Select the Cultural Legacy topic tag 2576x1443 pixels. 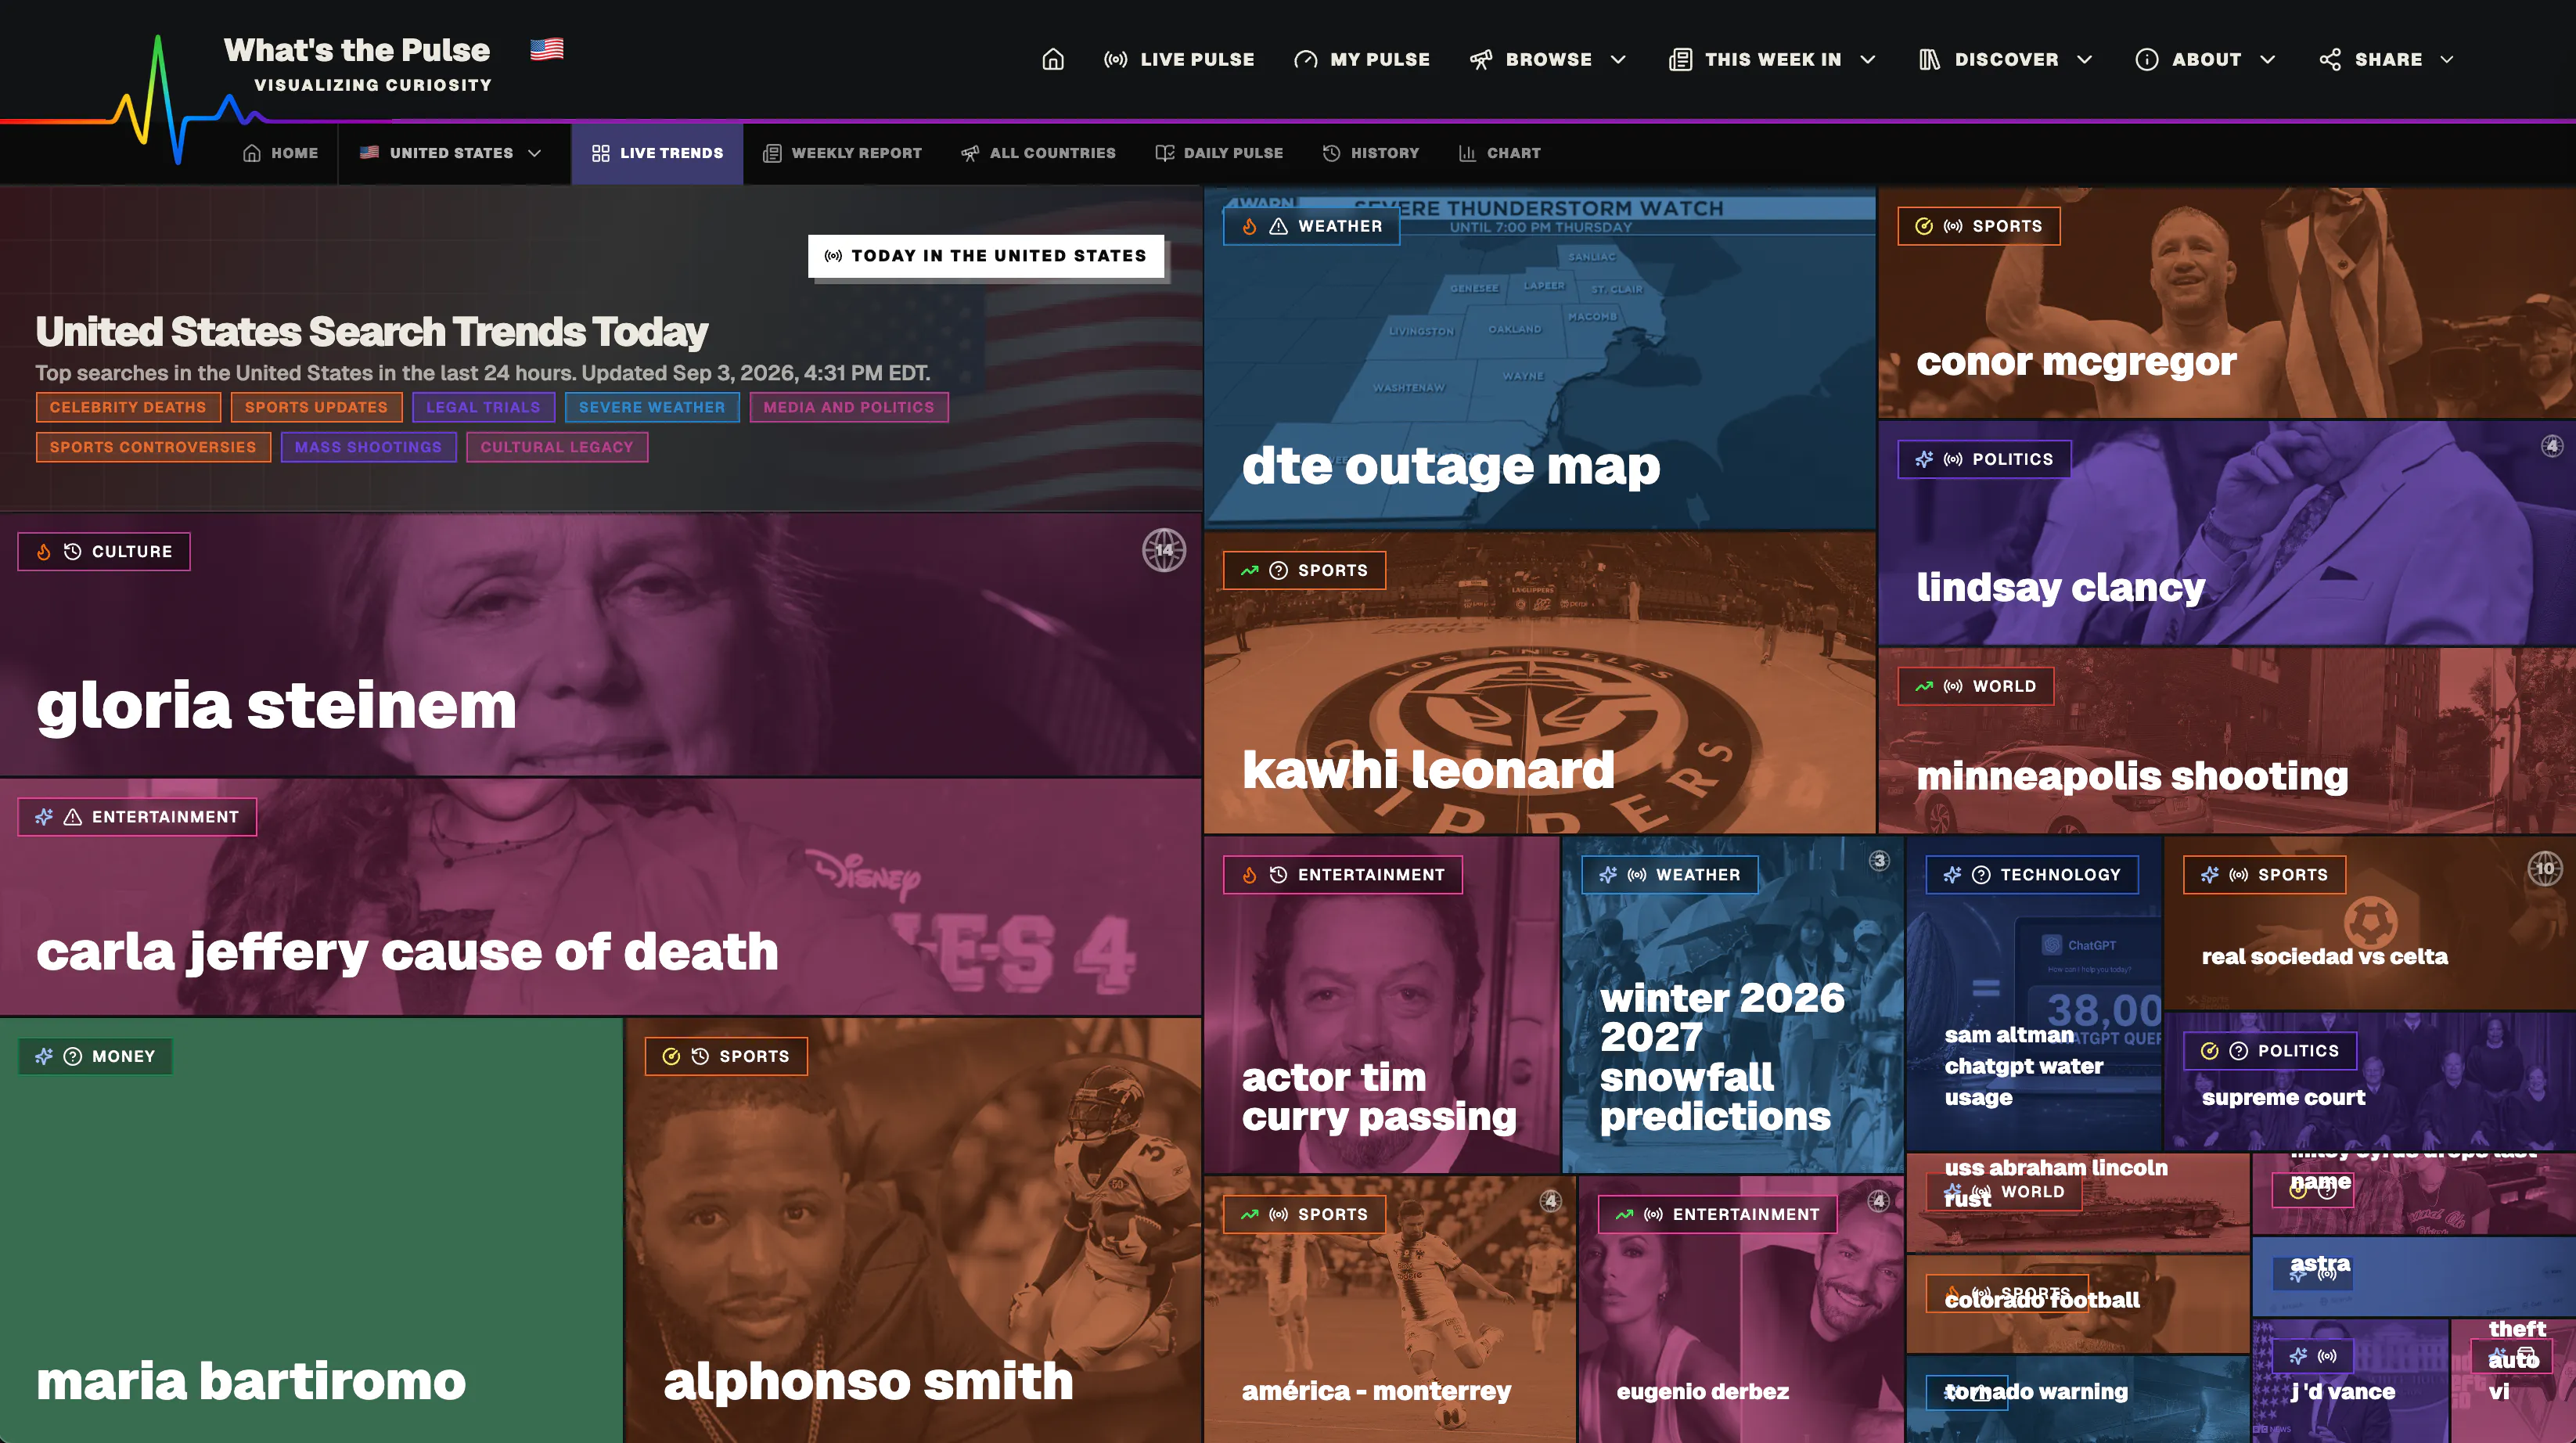pyautogui.click(x=557, y=447)
